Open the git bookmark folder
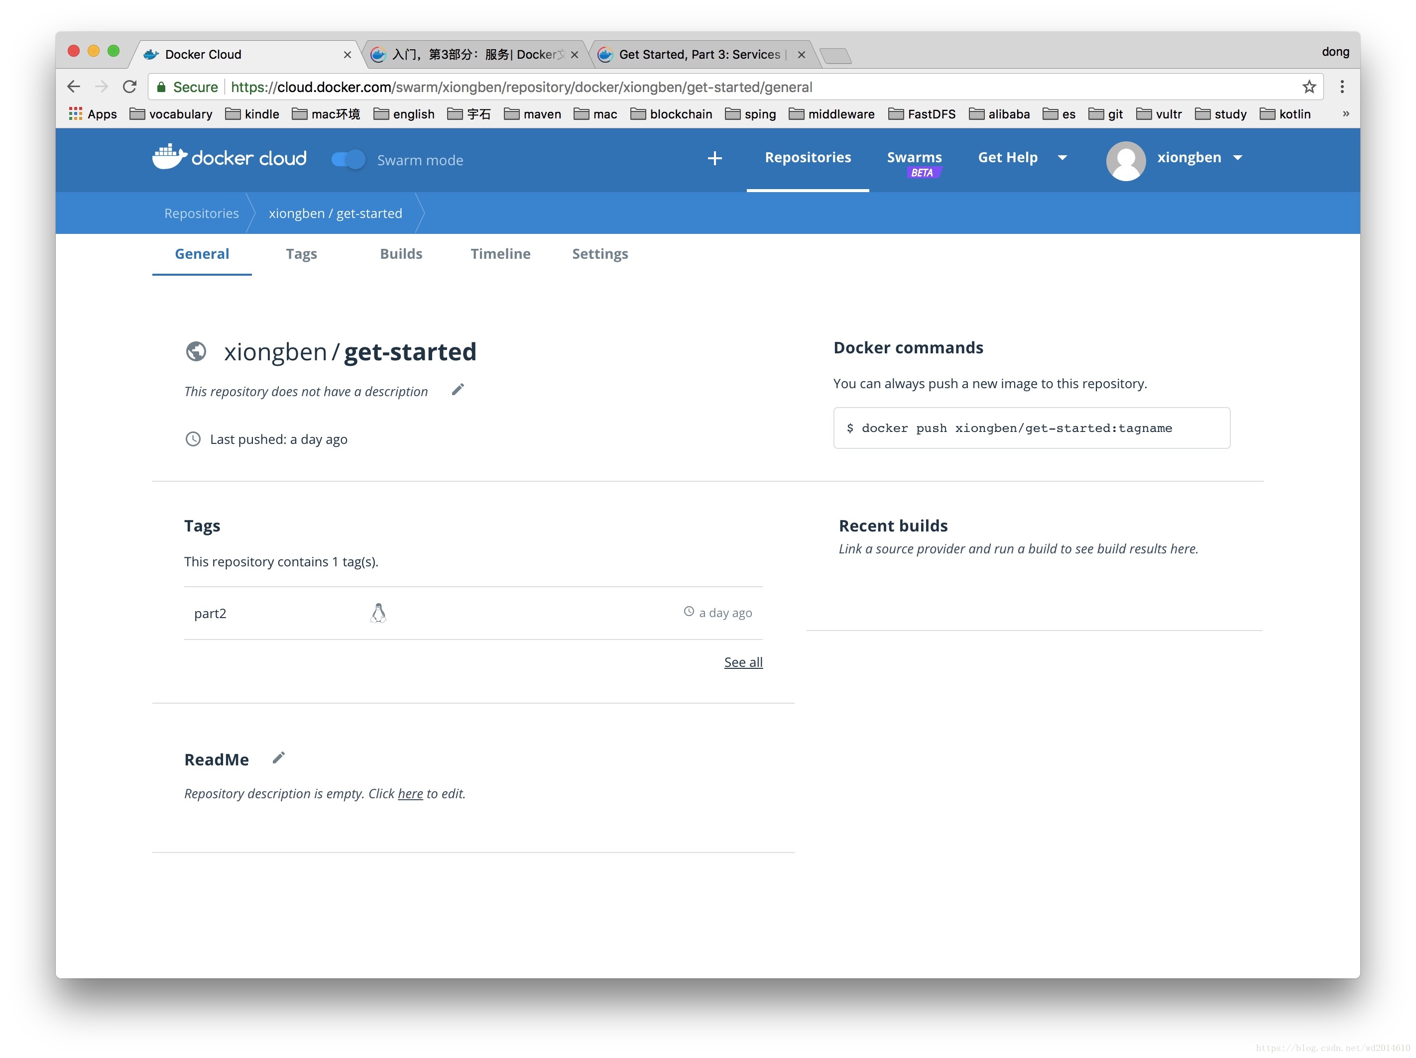This screenshot has height=1058, width=1416. (1105, 114)
